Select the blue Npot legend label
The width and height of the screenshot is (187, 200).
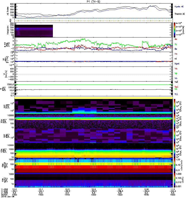tap(177, 64)
